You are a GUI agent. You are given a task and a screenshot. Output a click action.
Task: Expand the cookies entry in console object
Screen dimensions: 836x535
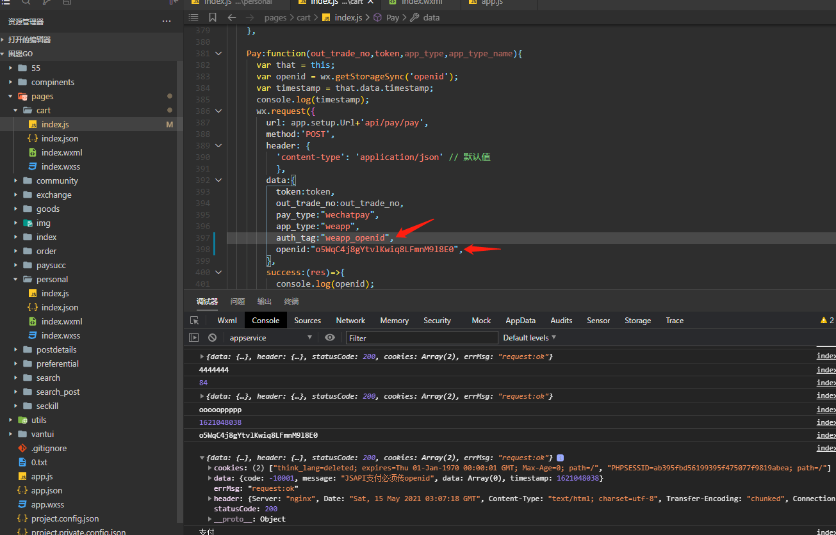coord(211,468)
